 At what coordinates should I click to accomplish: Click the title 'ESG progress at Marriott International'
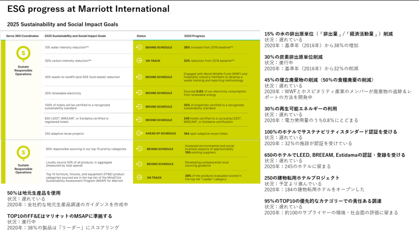click(88, 9)
